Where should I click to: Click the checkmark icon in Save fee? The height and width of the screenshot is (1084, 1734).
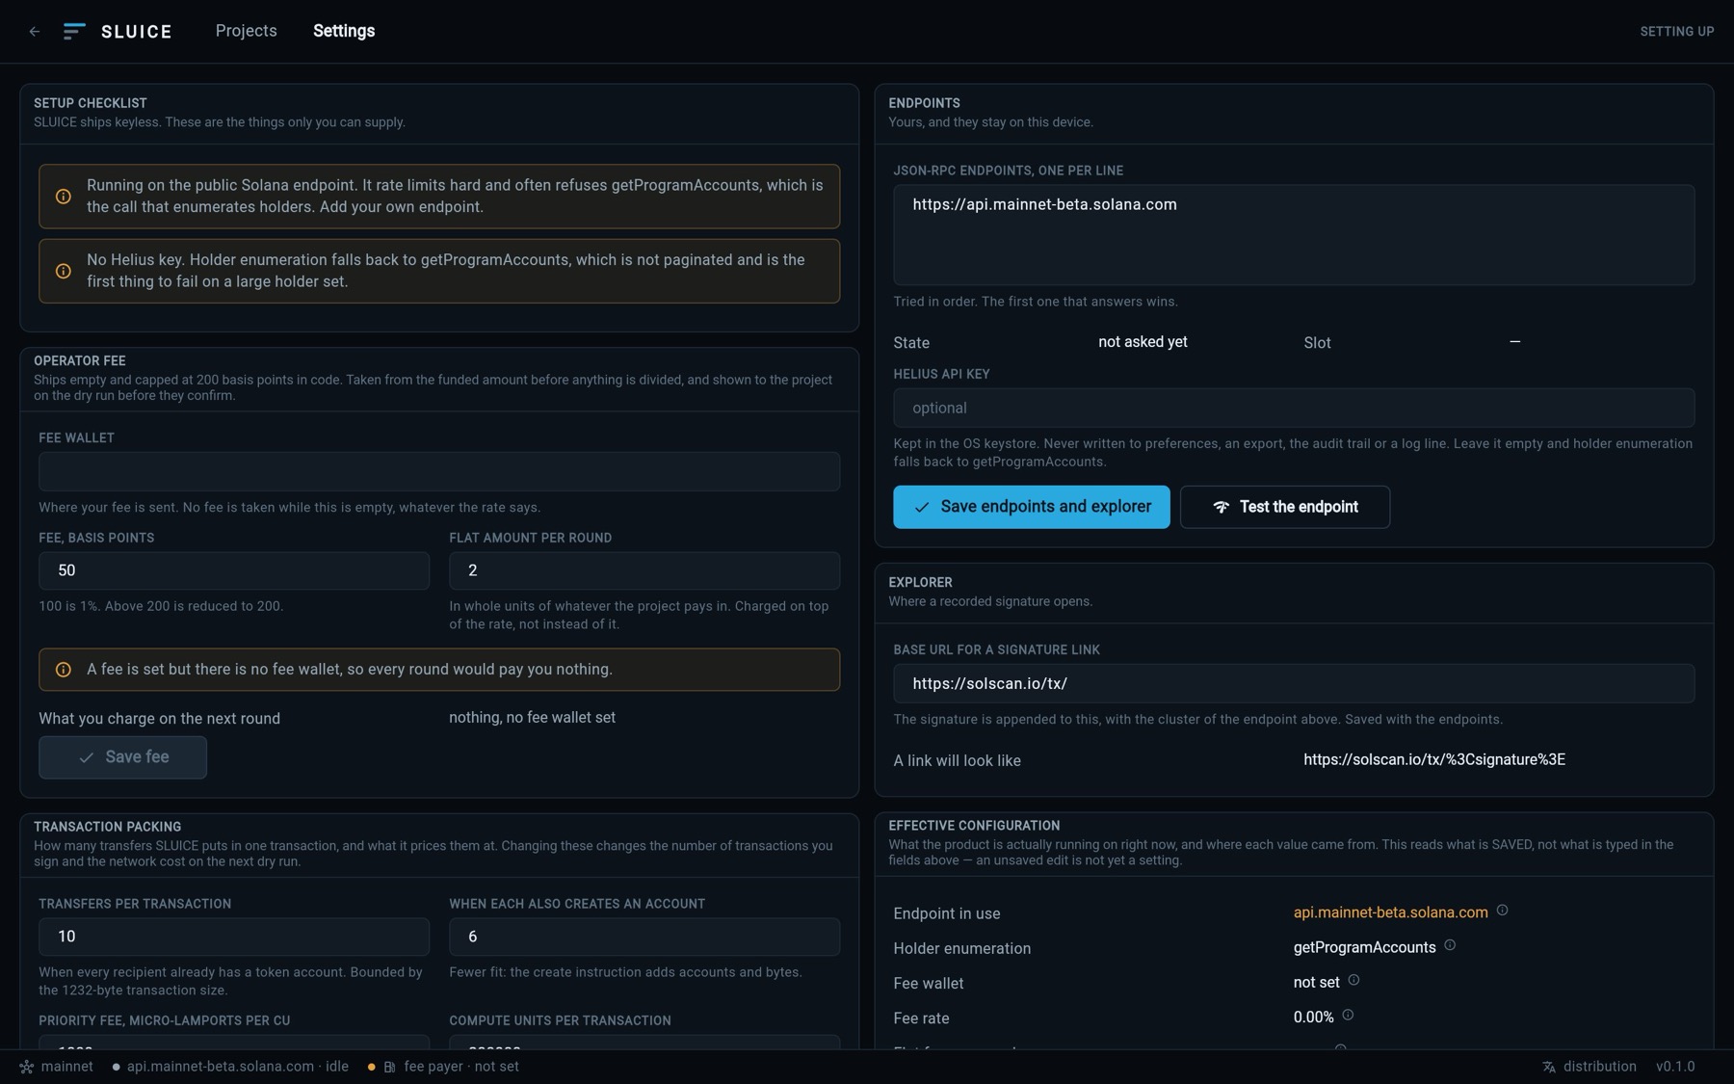pyautogui.click(x=87, y=758)
